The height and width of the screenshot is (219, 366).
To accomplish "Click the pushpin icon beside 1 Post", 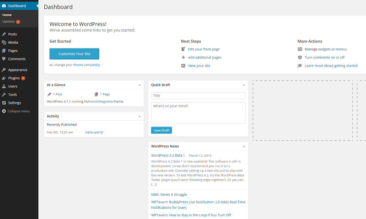I will pyautogui.click(x=49, y=94).
